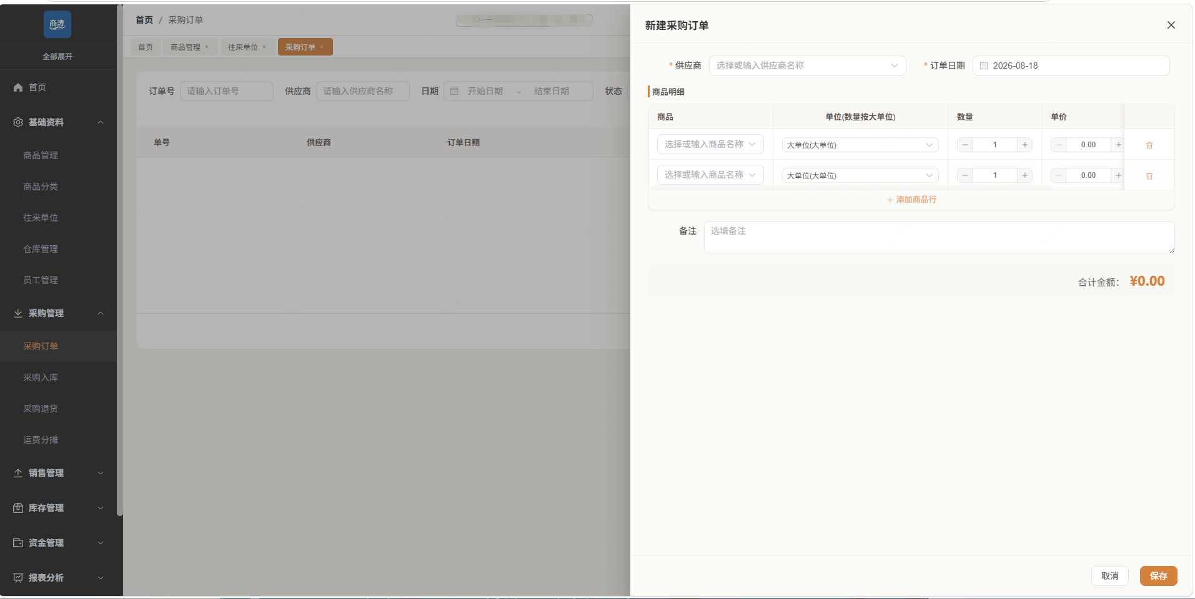This screenshot has width=1195, height=599.
Task: Close the 采购订单 tab with its x icon
Action: point(322,47)
